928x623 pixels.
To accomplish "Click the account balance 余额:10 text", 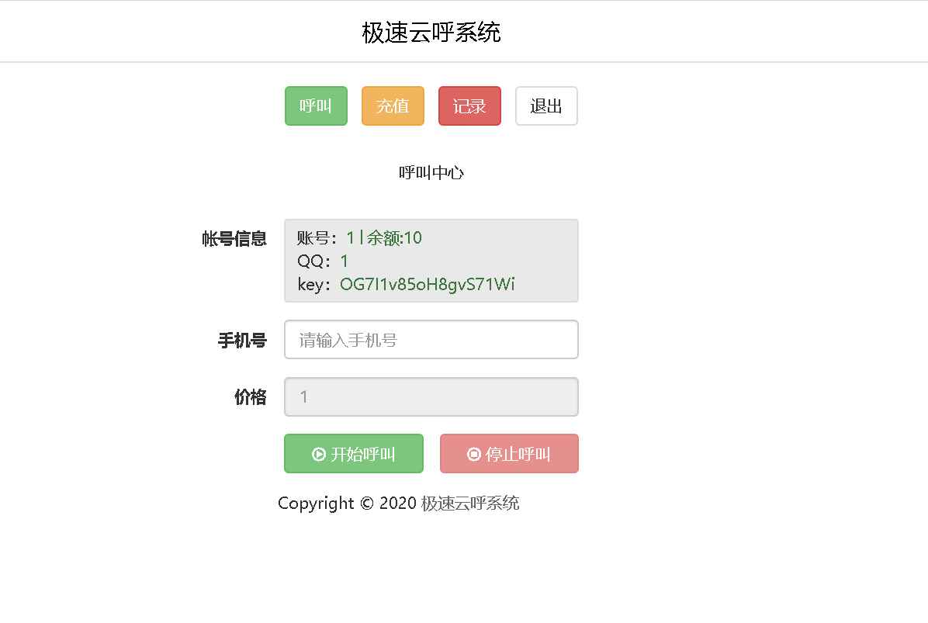I will tap(394, 238).
